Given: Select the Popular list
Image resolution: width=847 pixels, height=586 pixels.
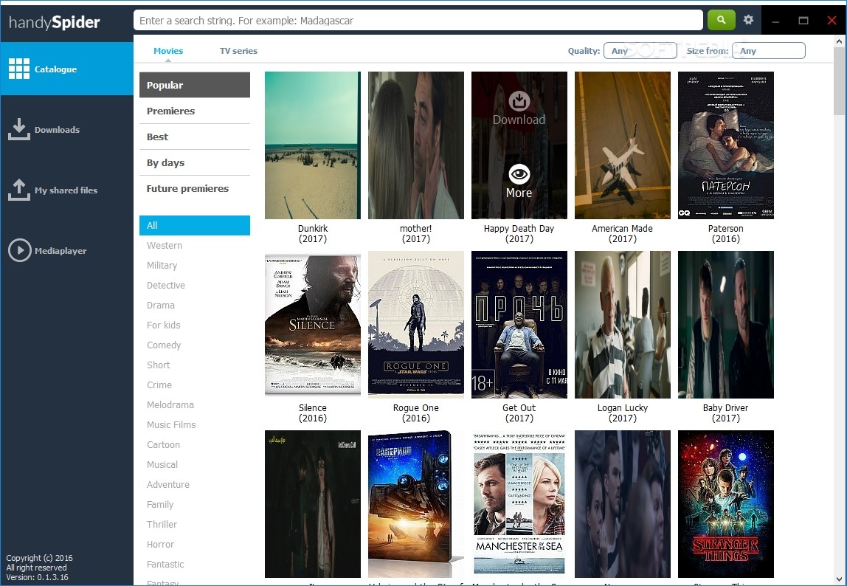Looking at the screenshot, I should (195, 85).
